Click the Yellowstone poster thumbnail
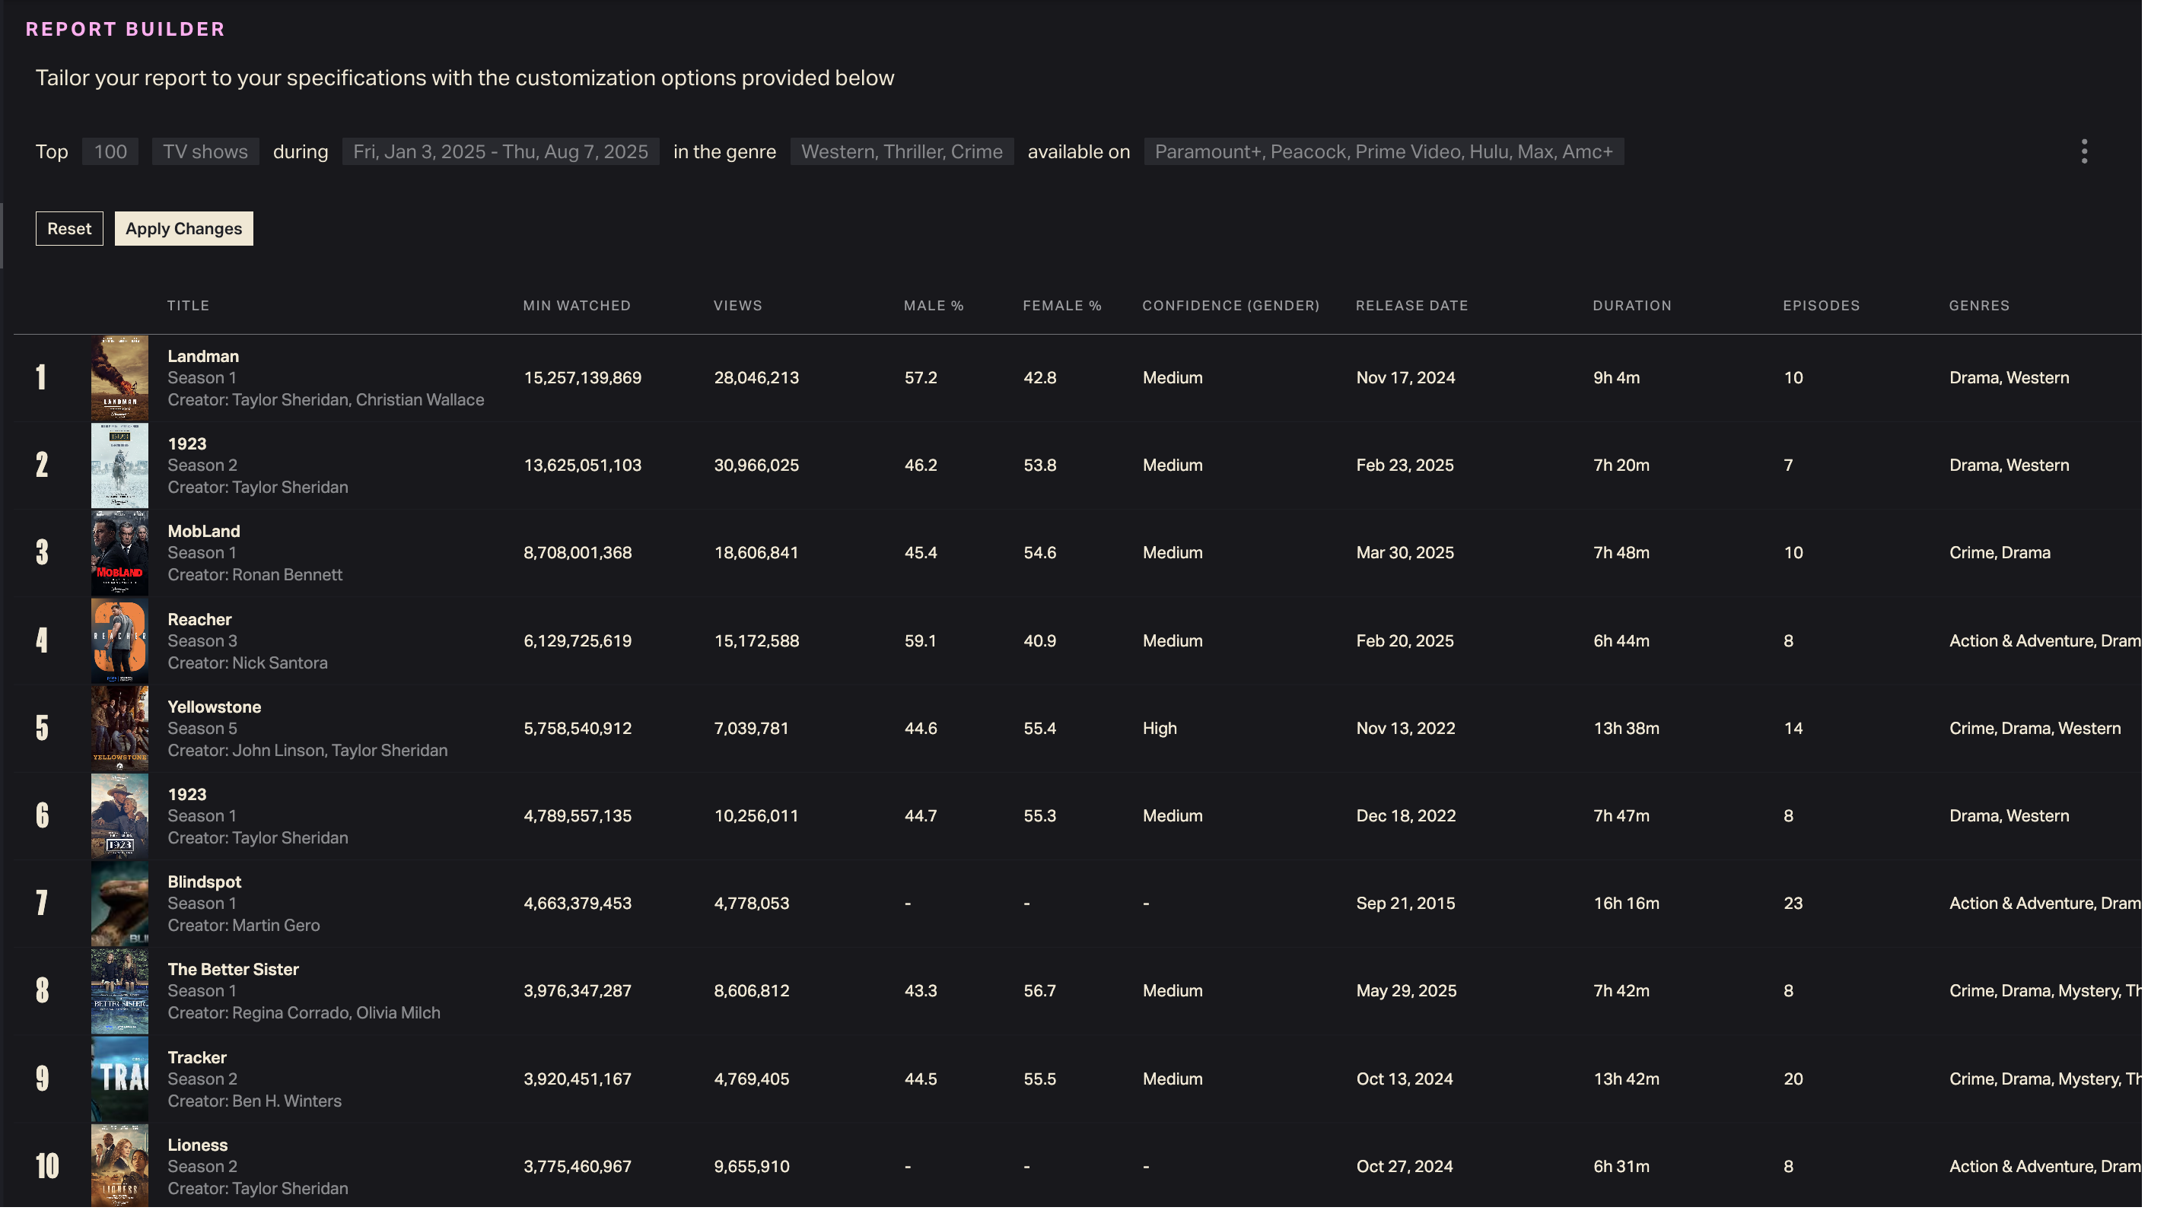Image resolution: width=2167 pixels, height=1220 pixels. pyautogui.click(x=119, y=728)
